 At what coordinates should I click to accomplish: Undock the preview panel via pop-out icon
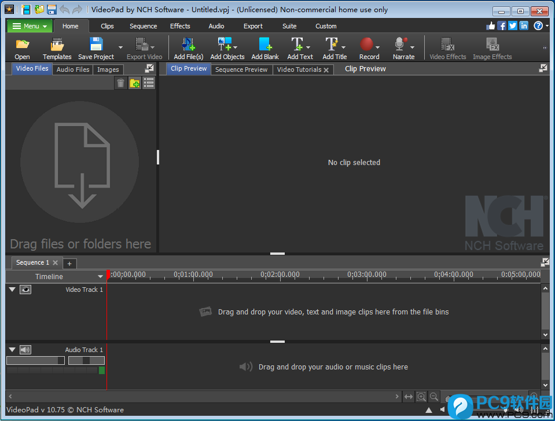(543, 68)
